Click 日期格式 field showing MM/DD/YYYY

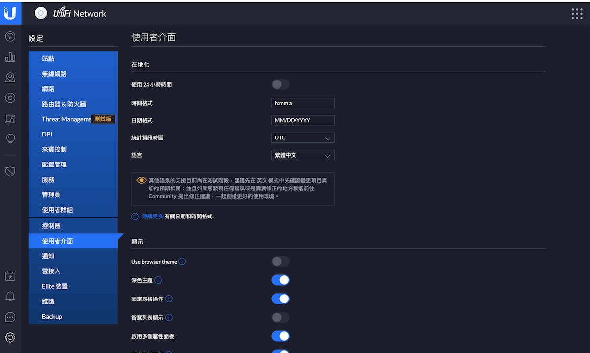(x=303, y=120)
